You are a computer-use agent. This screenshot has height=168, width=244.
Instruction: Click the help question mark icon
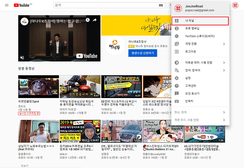click(x=177, y=86)
